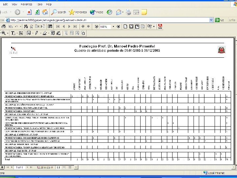Select Actual Size page view icon
This screenshot has height=178, width=237.
pos(125,26)
